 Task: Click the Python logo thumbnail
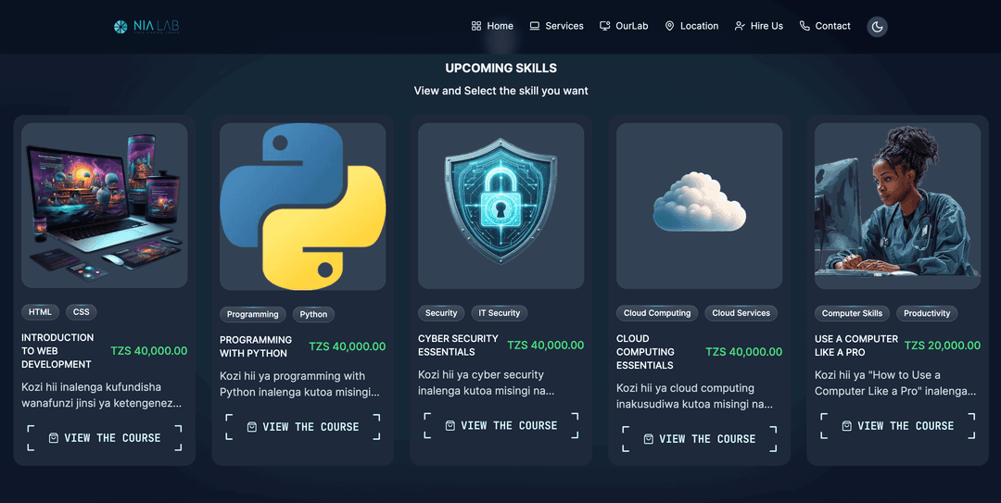(302, 207)
